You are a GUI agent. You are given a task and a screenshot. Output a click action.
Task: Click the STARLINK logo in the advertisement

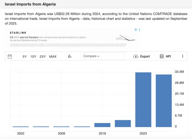point(18,33)
